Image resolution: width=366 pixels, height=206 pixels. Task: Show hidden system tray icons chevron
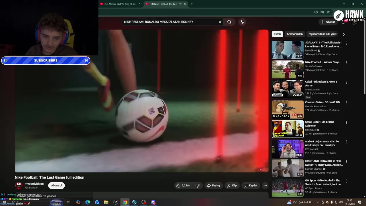click(x=318, y=202)
